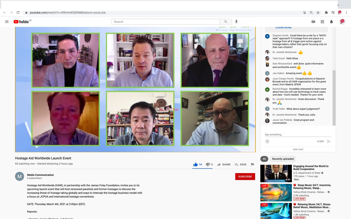Subscribe to Media Communication channel
351x219 pixels.
tap(245, 176)
